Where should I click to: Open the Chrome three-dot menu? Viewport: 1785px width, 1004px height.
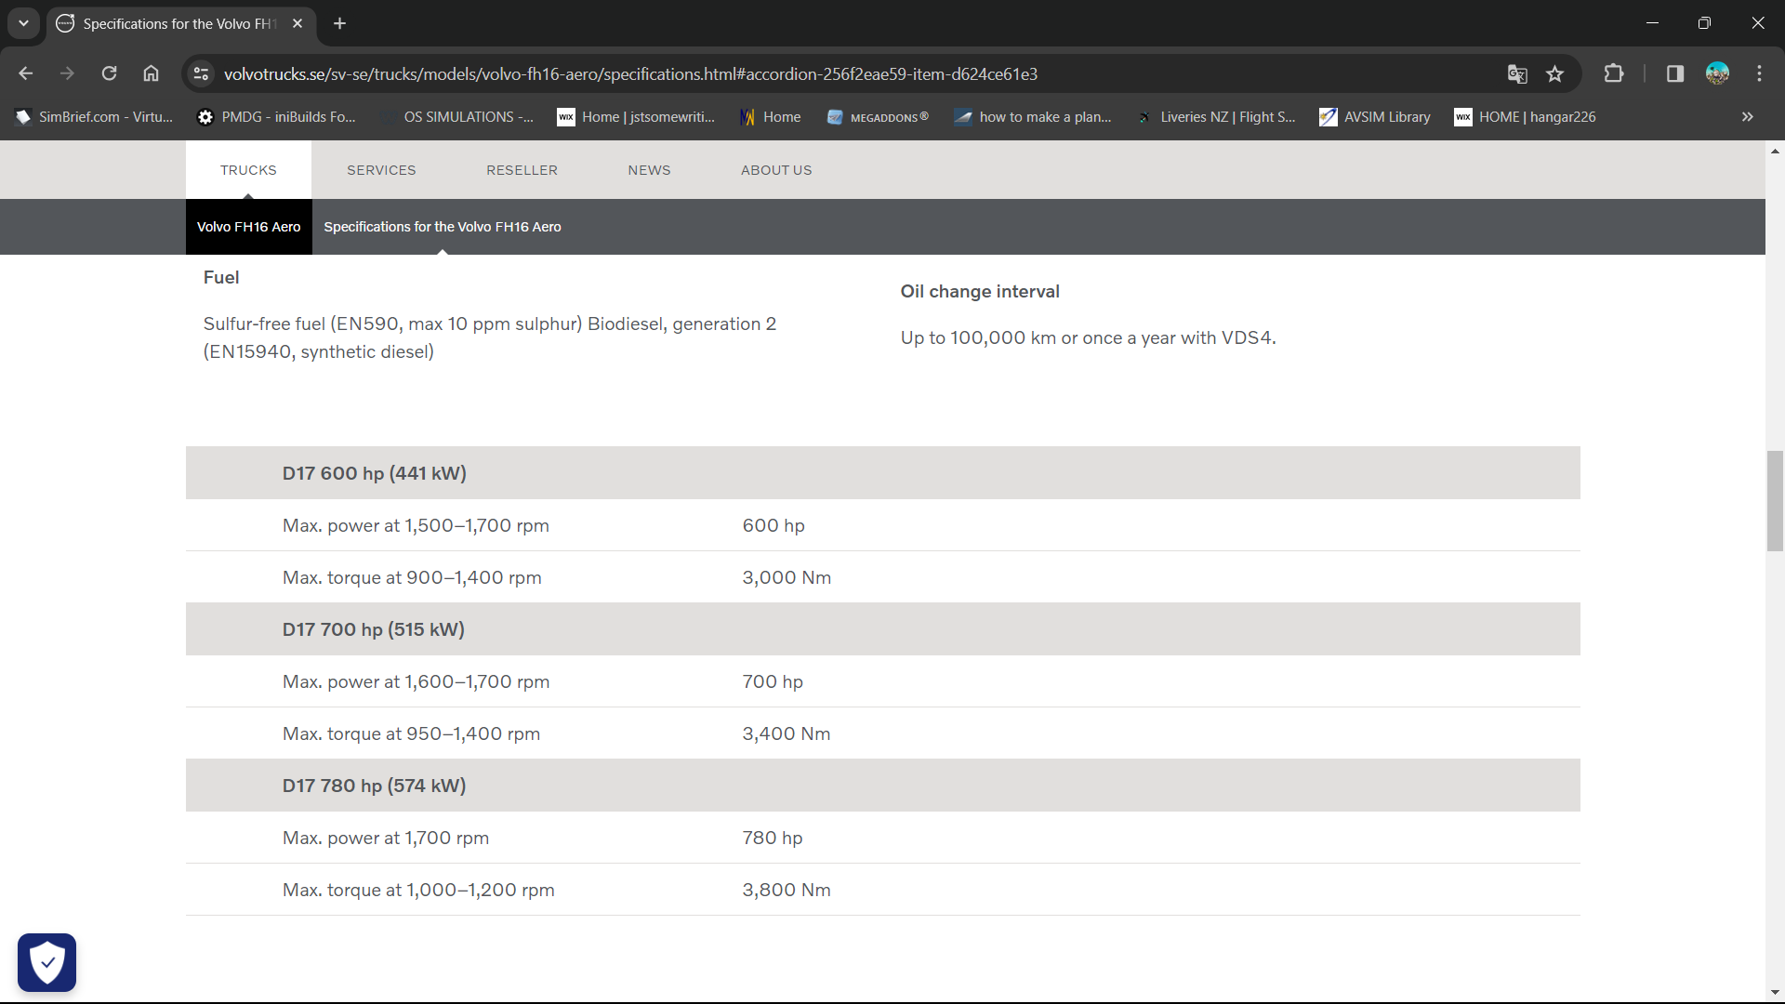(x=1759, y=73)
